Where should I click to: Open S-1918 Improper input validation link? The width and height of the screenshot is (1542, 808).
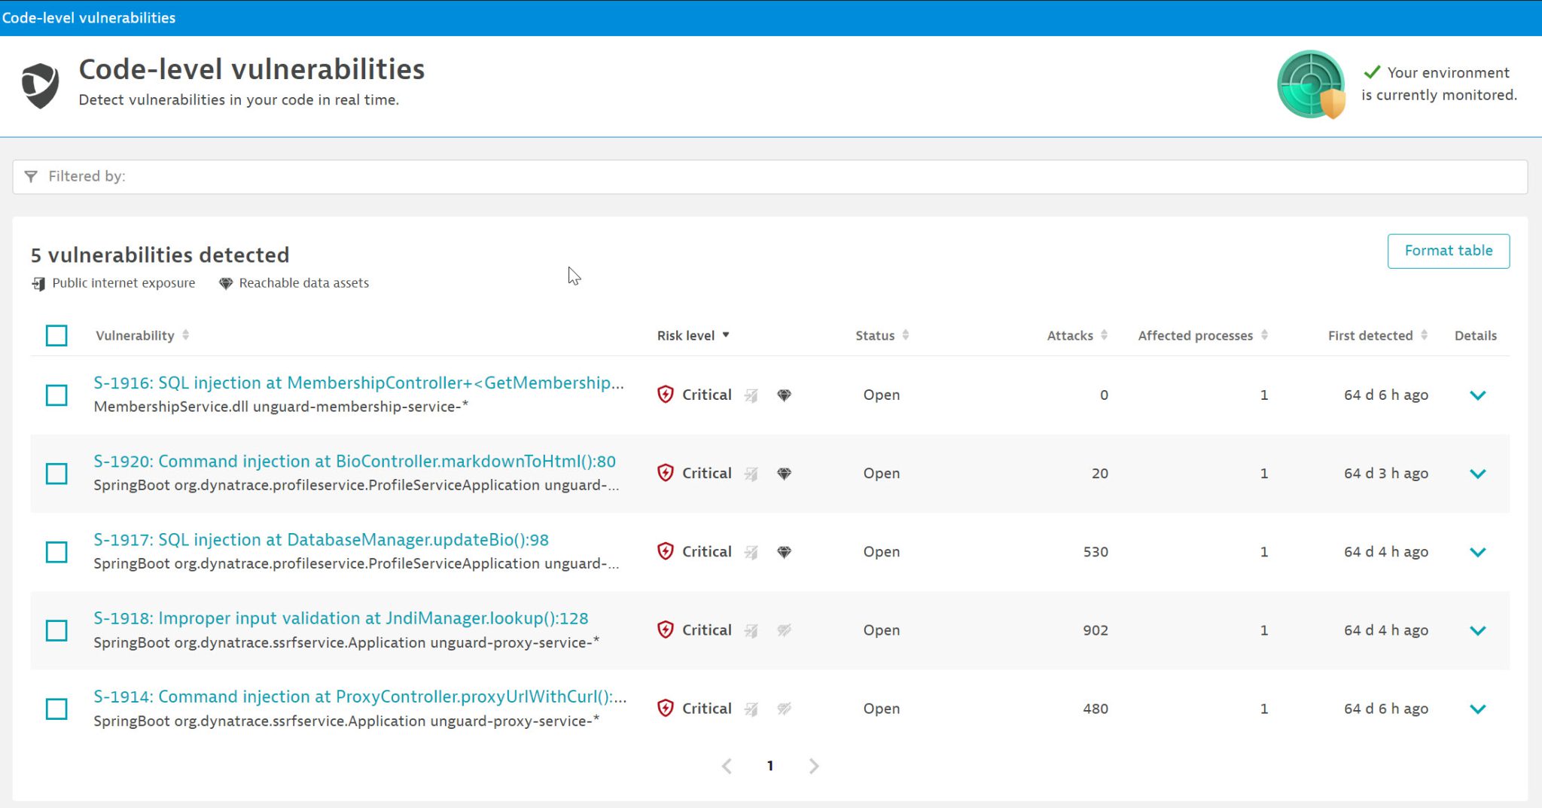point(341,617)
